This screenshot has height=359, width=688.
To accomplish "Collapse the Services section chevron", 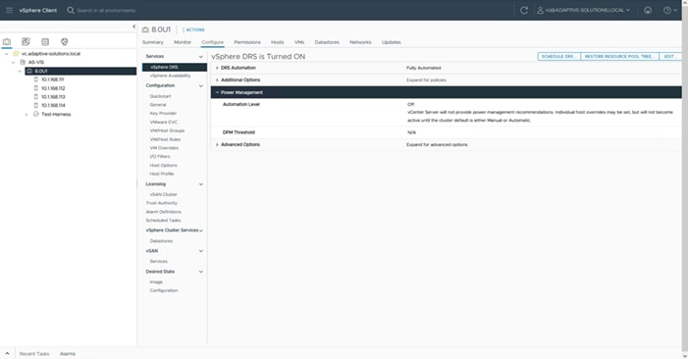I will point(201,57).
